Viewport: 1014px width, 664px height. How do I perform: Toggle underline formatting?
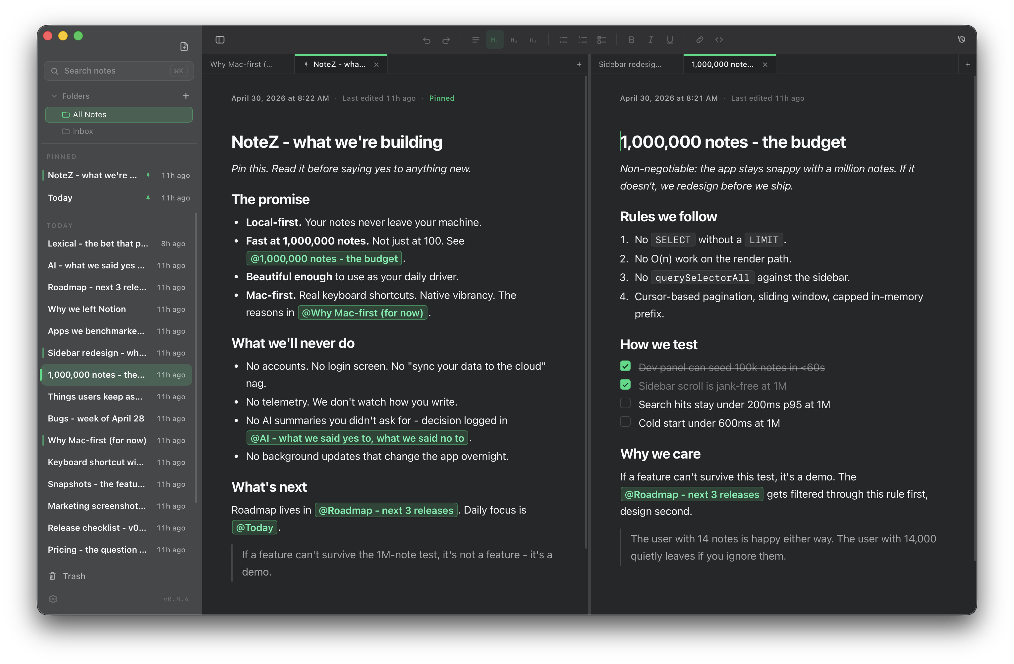pos(670,40)
